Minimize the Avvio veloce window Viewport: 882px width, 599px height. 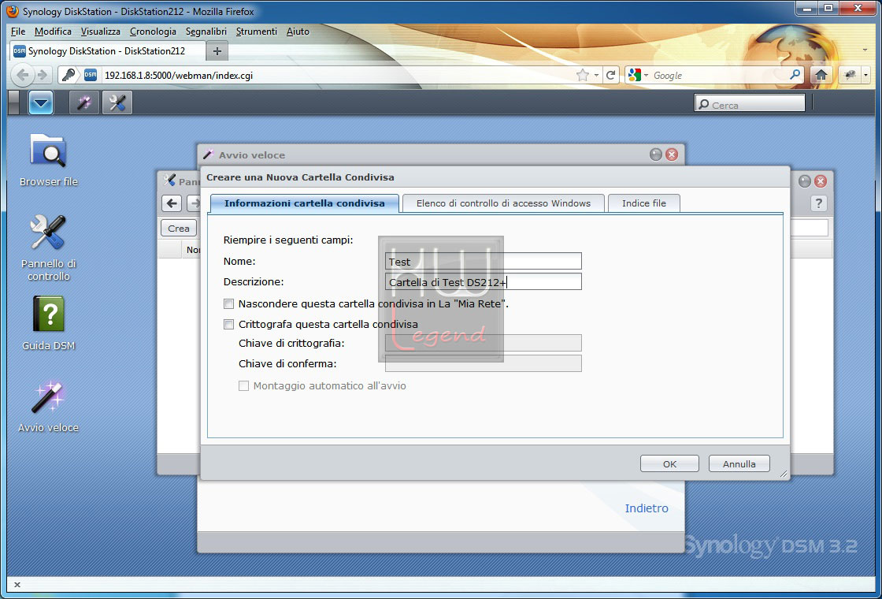[x=656, y=154]
